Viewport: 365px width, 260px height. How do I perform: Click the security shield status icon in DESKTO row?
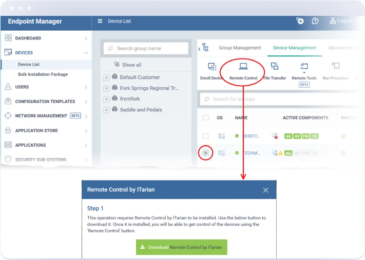(275, 136)
